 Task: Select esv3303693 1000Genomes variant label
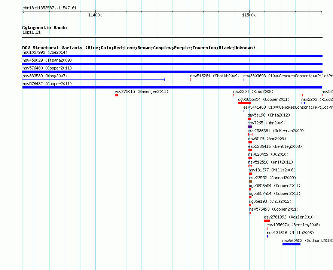tap(288, 76)
